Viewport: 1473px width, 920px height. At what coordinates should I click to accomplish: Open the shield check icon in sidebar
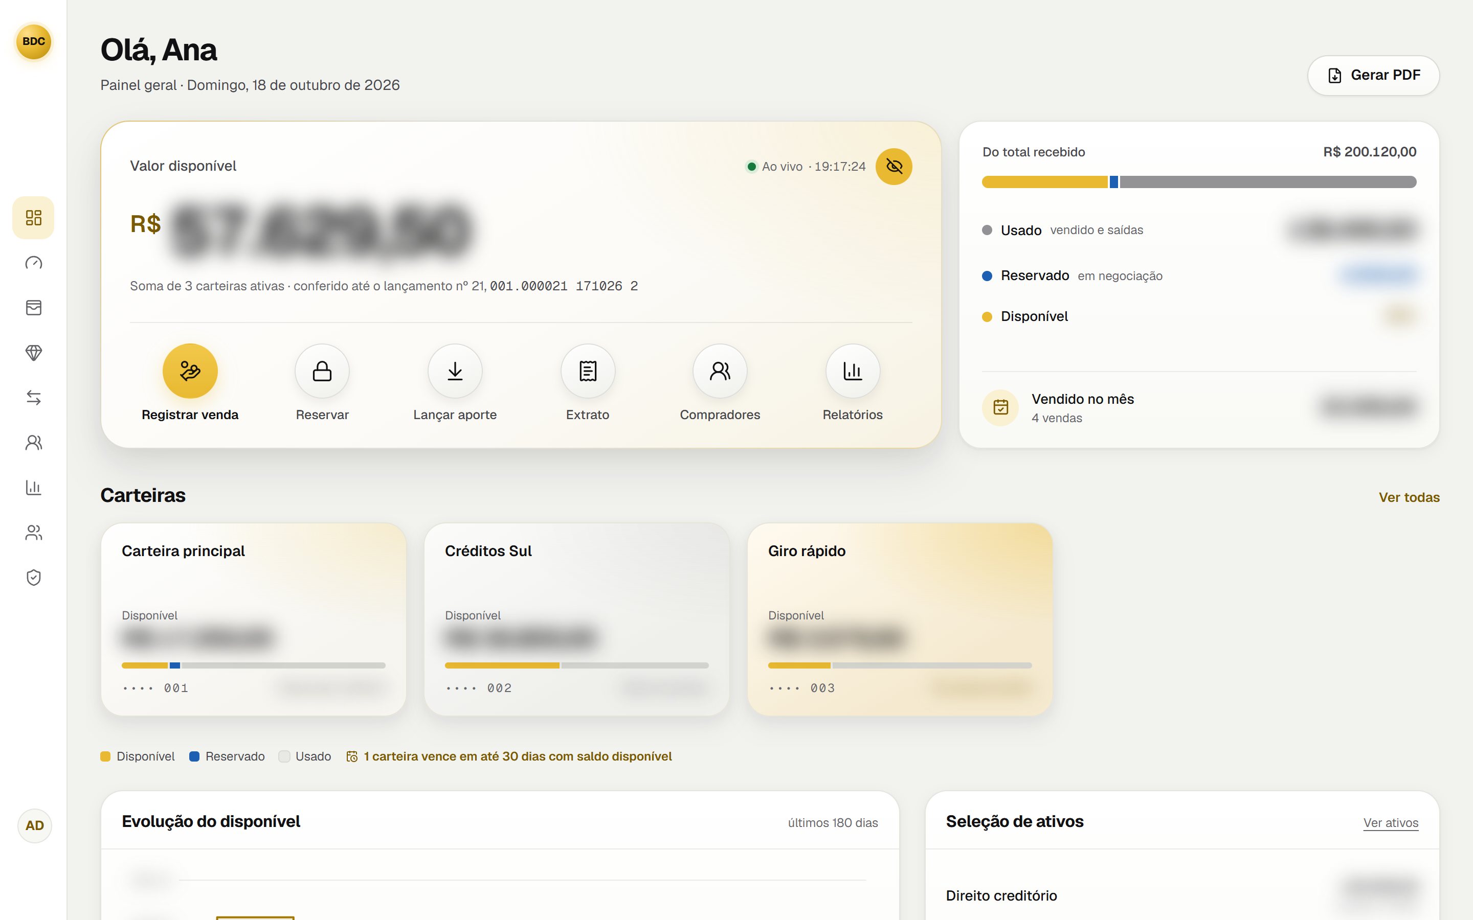tap(33, 578)
